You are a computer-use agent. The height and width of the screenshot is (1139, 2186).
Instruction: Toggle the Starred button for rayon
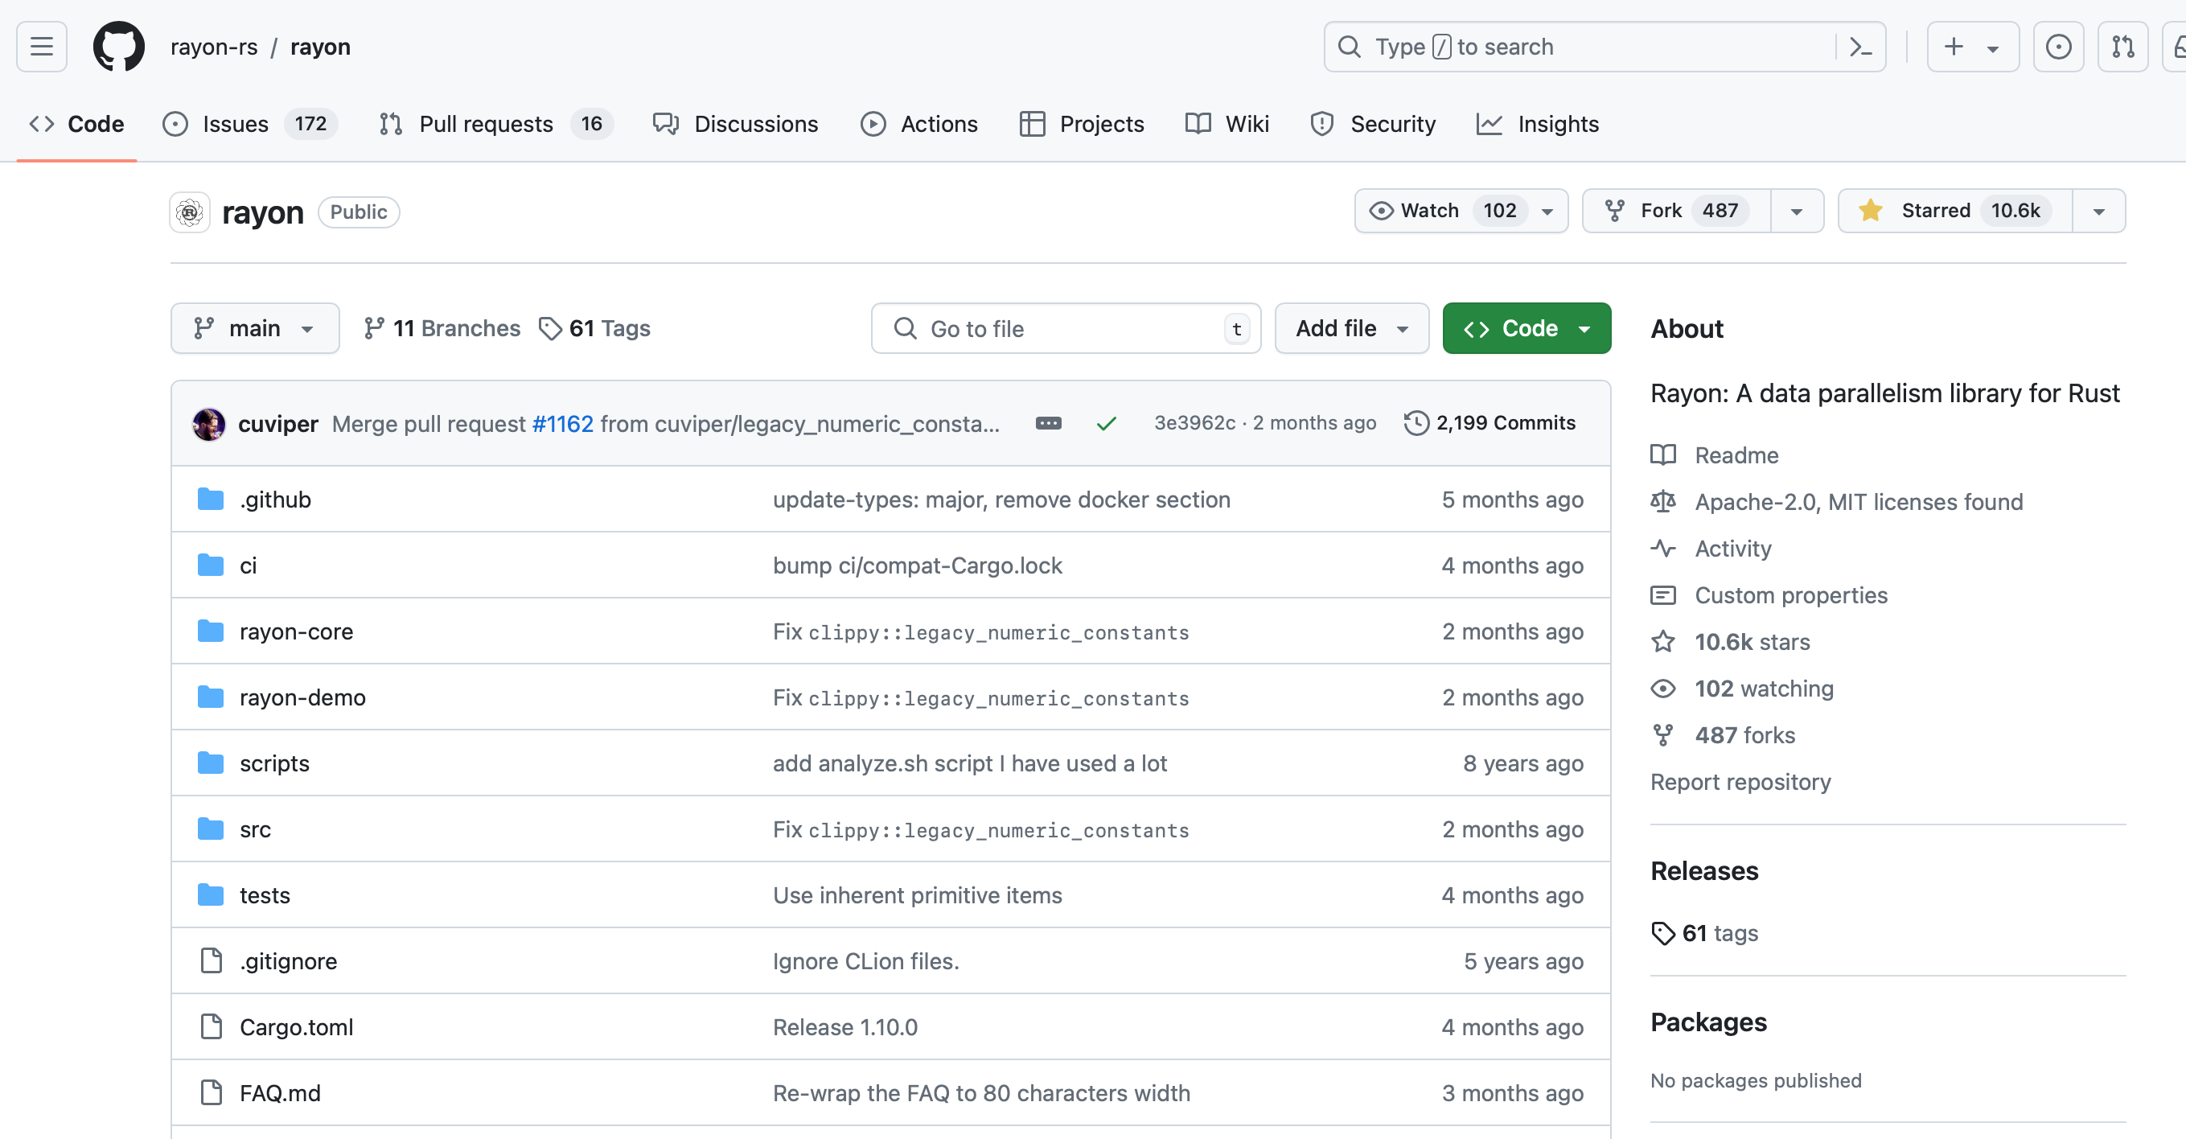(x=1955, y=211)
